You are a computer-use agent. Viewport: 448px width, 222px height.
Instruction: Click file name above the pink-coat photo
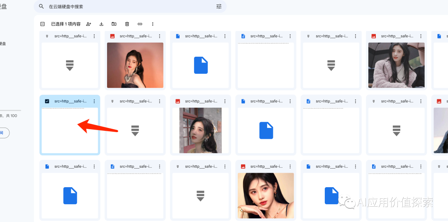click(x=397, y=36)
